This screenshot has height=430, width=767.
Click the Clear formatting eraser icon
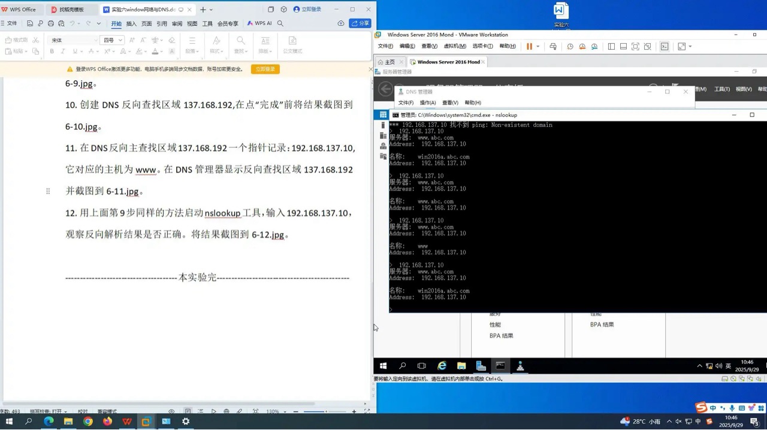click(x=172, y=40)
